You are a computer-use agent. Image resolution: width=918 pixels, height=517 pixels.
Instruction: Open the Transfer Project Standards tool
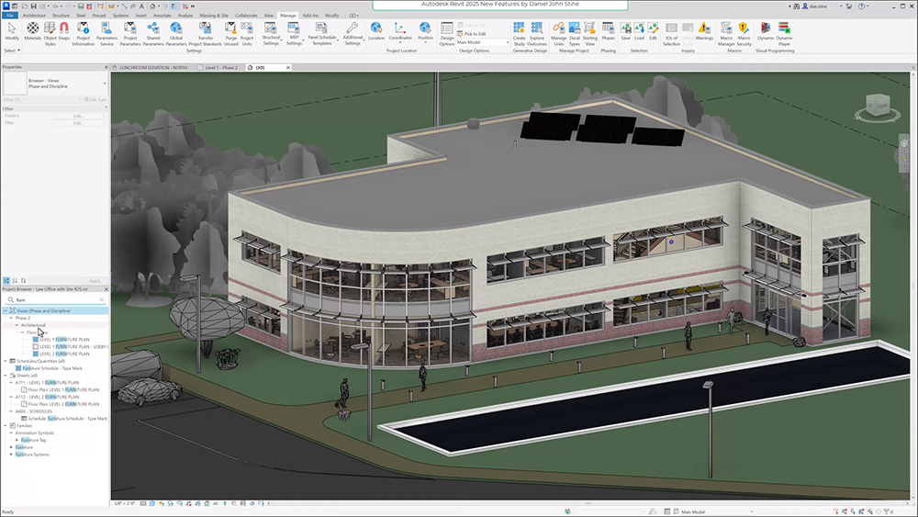[205, 34]
